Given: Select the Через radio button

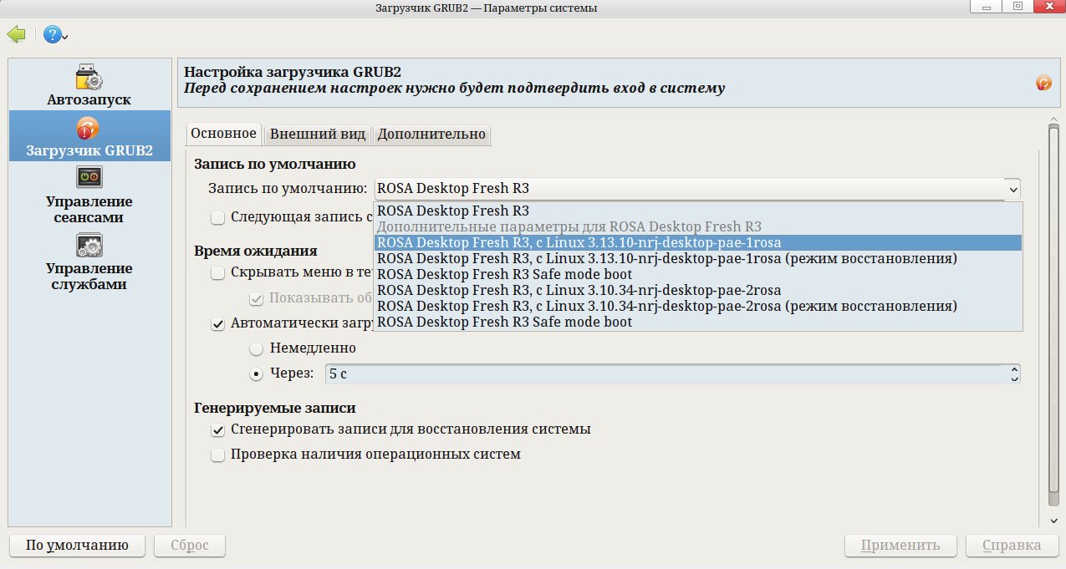Looking at the screenshot, I should pos(257,373).
